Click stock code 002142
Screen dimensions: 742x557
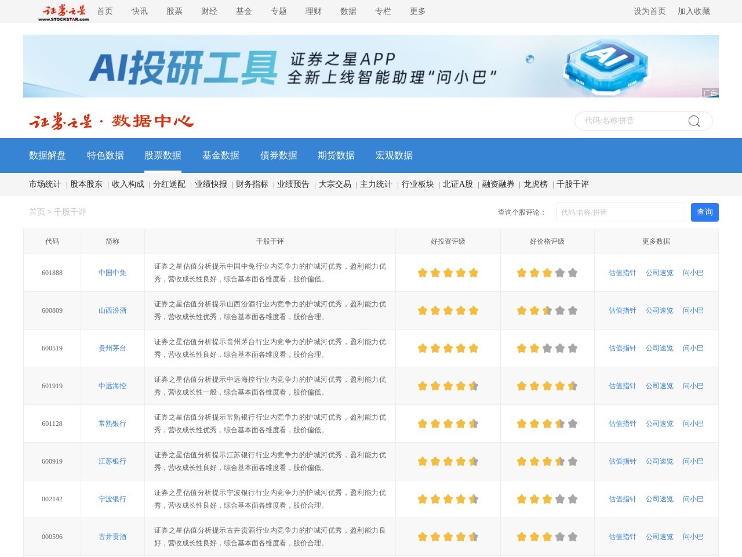[52, 499]
